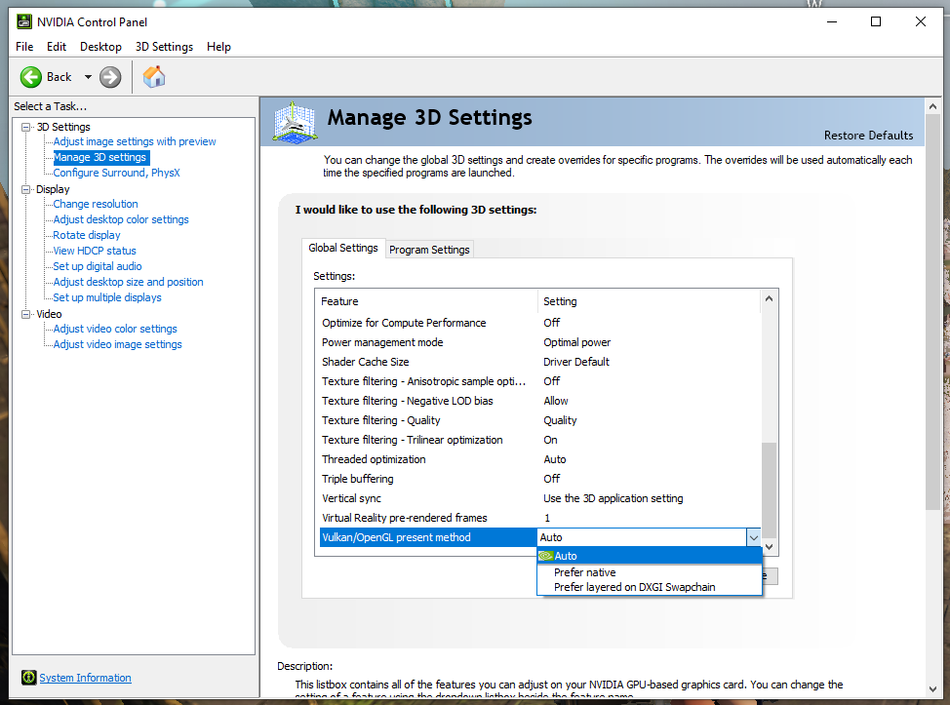The image size is (950, 705).
Task: Select the Threaded optimization row
Action: point(539,459)
